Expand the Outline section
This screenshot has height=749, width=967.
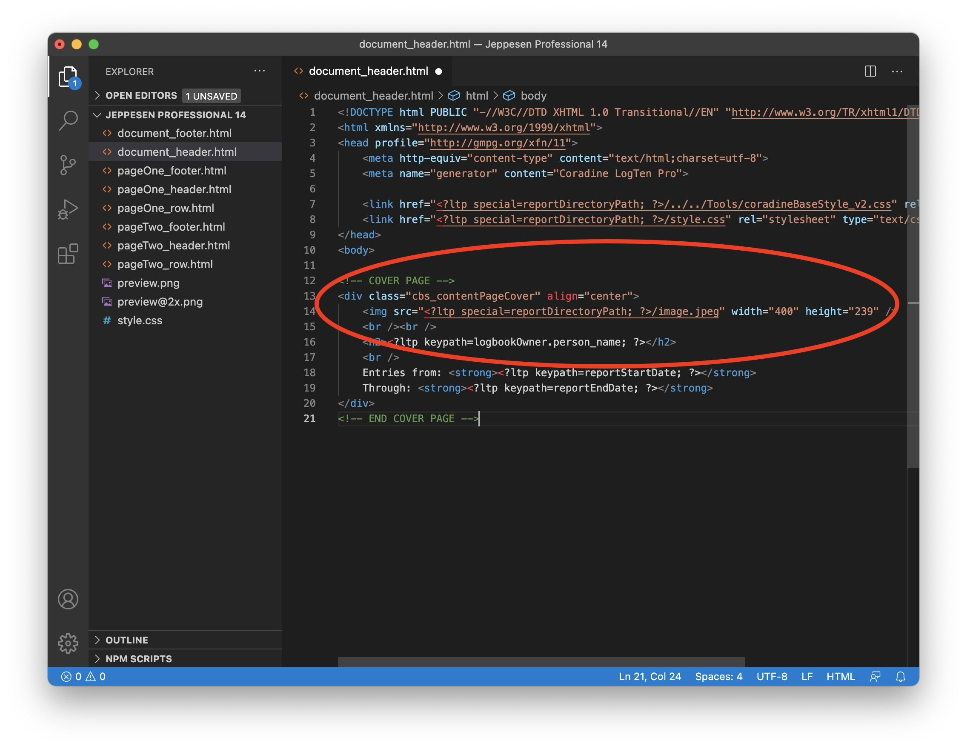pos(185,640)
